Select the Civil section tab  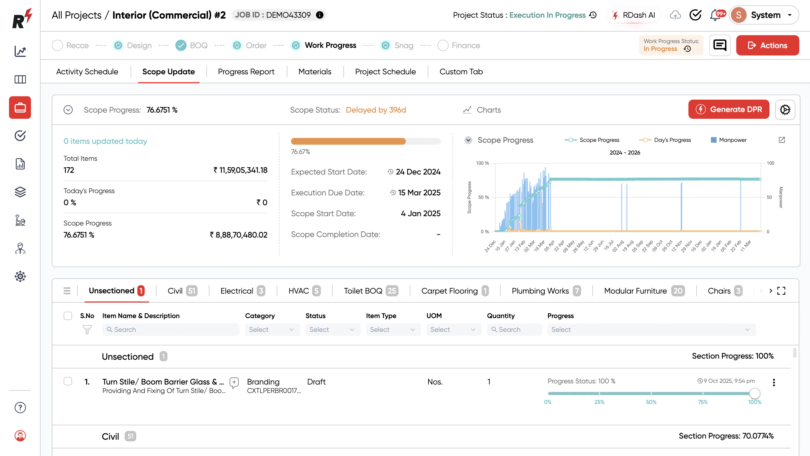(182, 290)
